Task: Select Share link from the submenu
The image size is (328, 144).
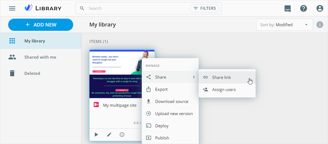Action: (221, 78)
